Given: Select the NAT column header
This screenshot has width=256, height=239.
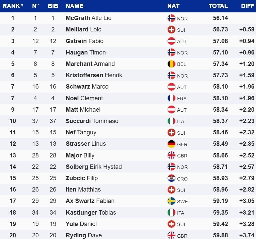Looking at the screenshot, I should (173, 6).
